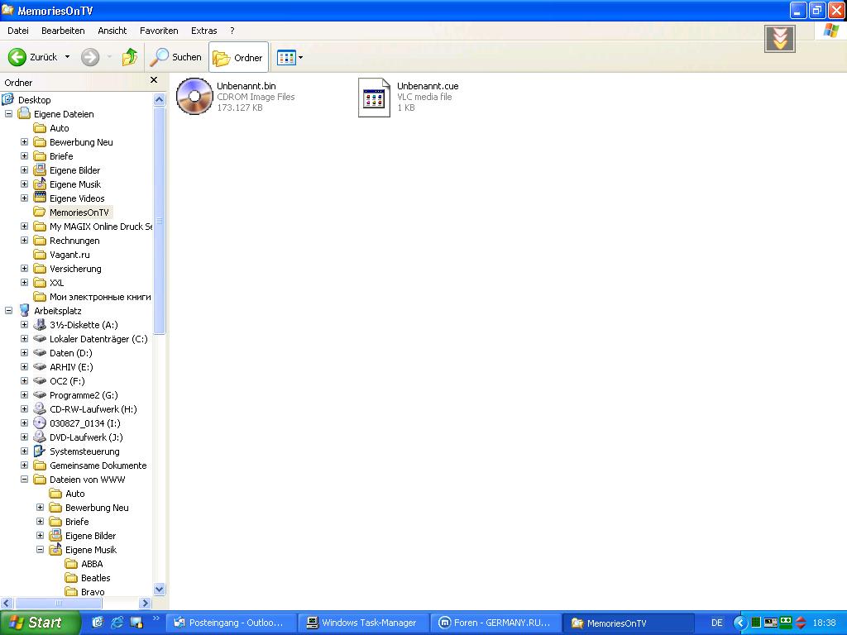Select Beatles music folder
Viewport: 847px width, 635px height.
click(96, 577)
